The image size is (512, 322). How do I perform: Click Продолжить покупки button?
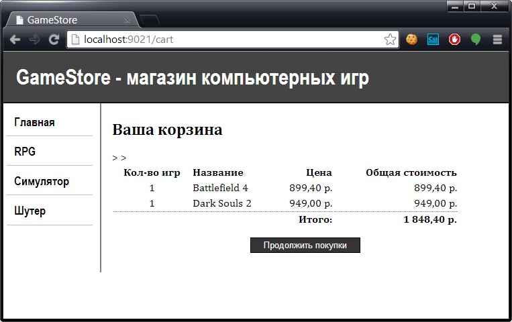coord(305,246)
